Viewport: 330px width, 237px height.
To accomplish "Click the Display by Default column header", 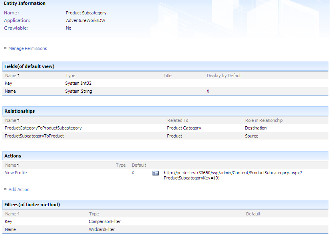I will [x=224, y=76].
